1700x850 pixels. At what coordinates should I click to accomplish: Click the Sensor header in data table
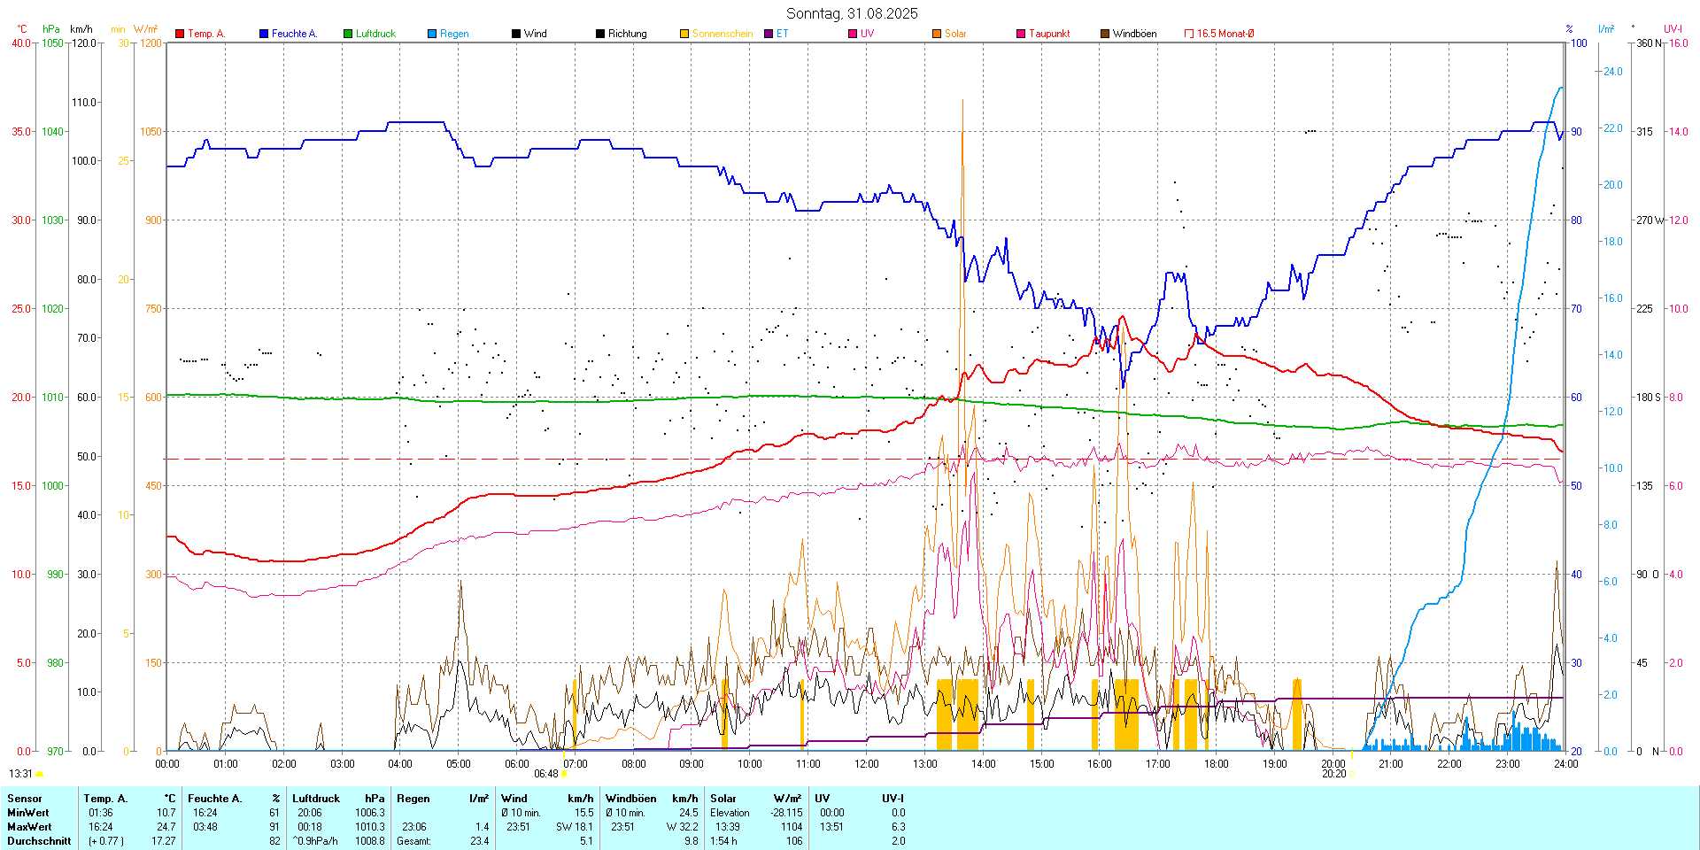click(x=25, y=799)
